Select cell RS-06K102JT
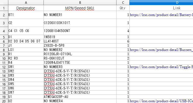 80,58
